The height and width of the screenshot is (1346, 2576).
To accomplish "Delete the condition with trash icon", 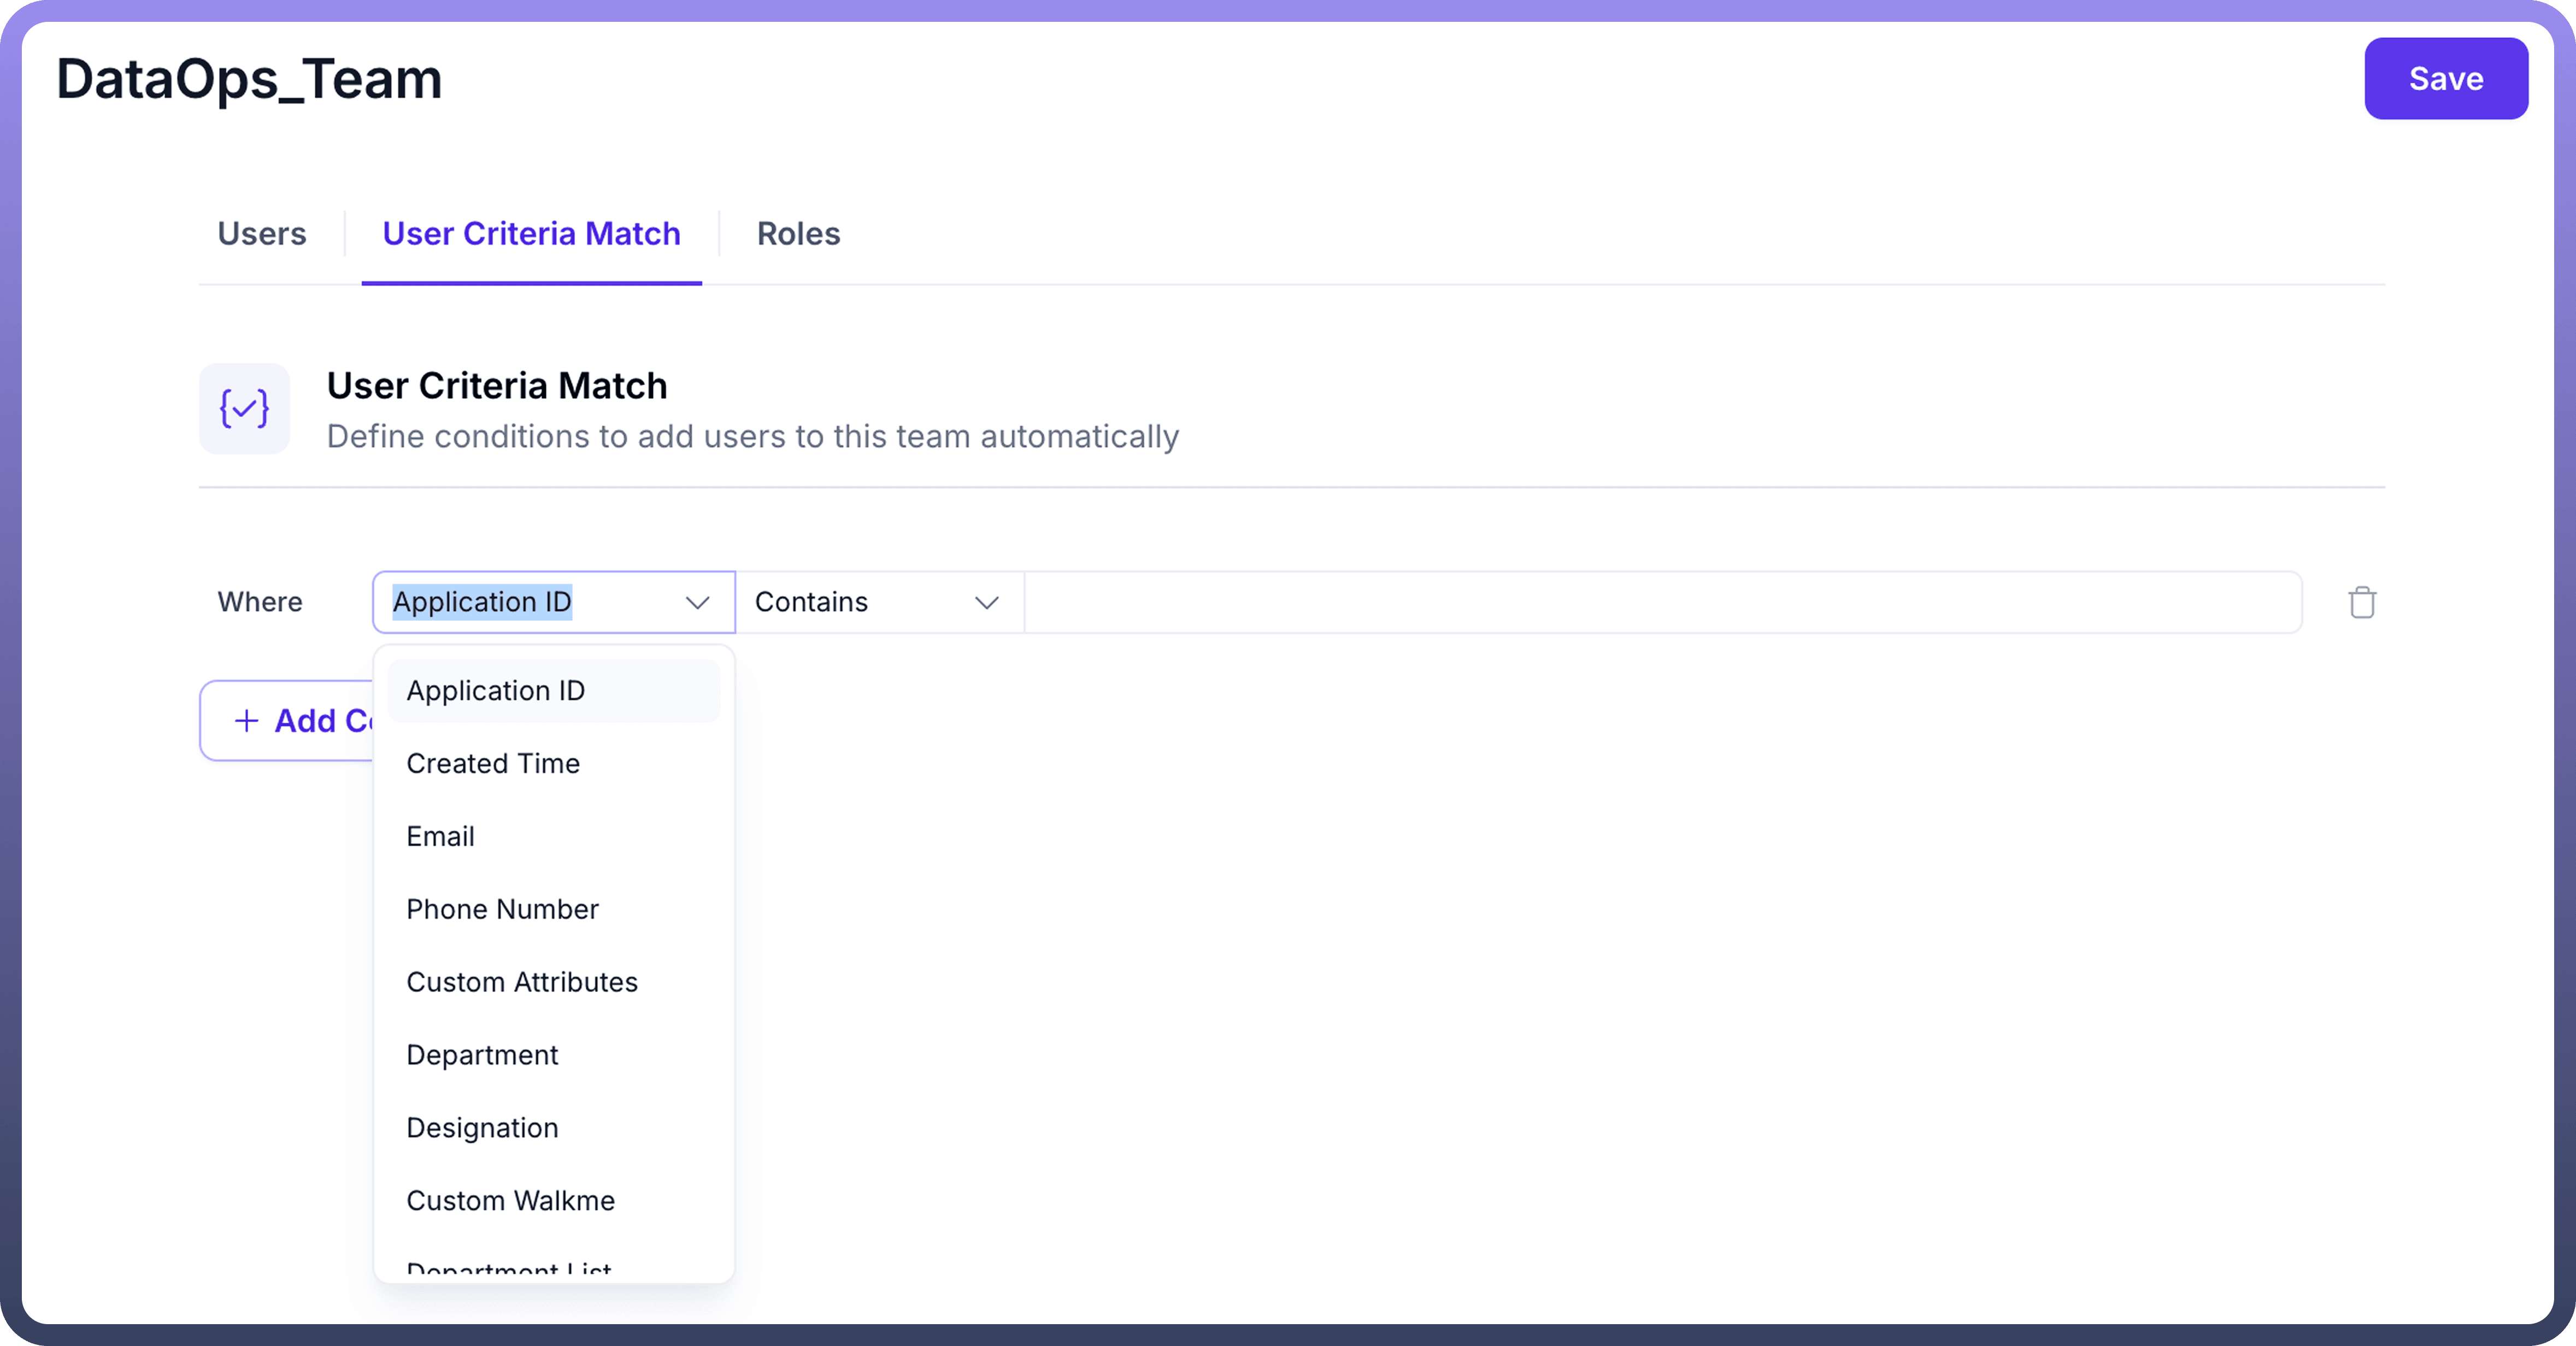I will [2361, 602].
